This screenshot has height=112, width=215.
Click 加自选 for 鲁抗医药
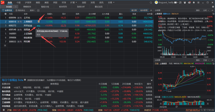coord(149,91)
